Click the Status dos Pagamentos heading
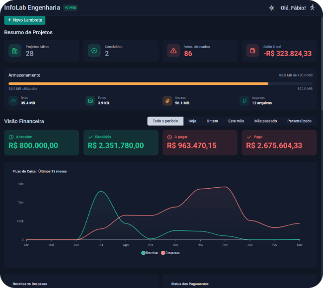 coord(190,284)
